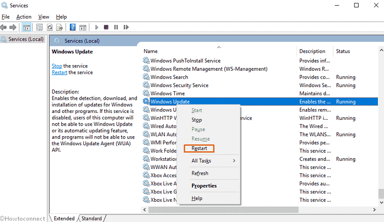Click the Back arrow toolbar icon

pos(3,27)
